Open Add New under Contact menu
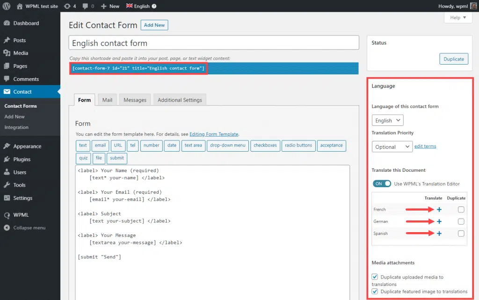This screenshot has width=479, height=300. [x=15, y=117]
